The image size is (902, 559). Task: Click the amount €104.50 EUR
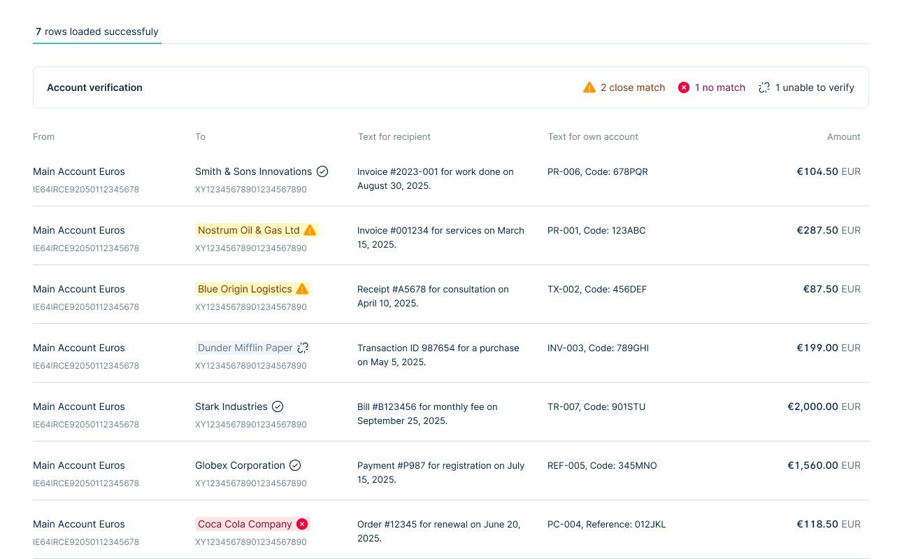[829, 171]
